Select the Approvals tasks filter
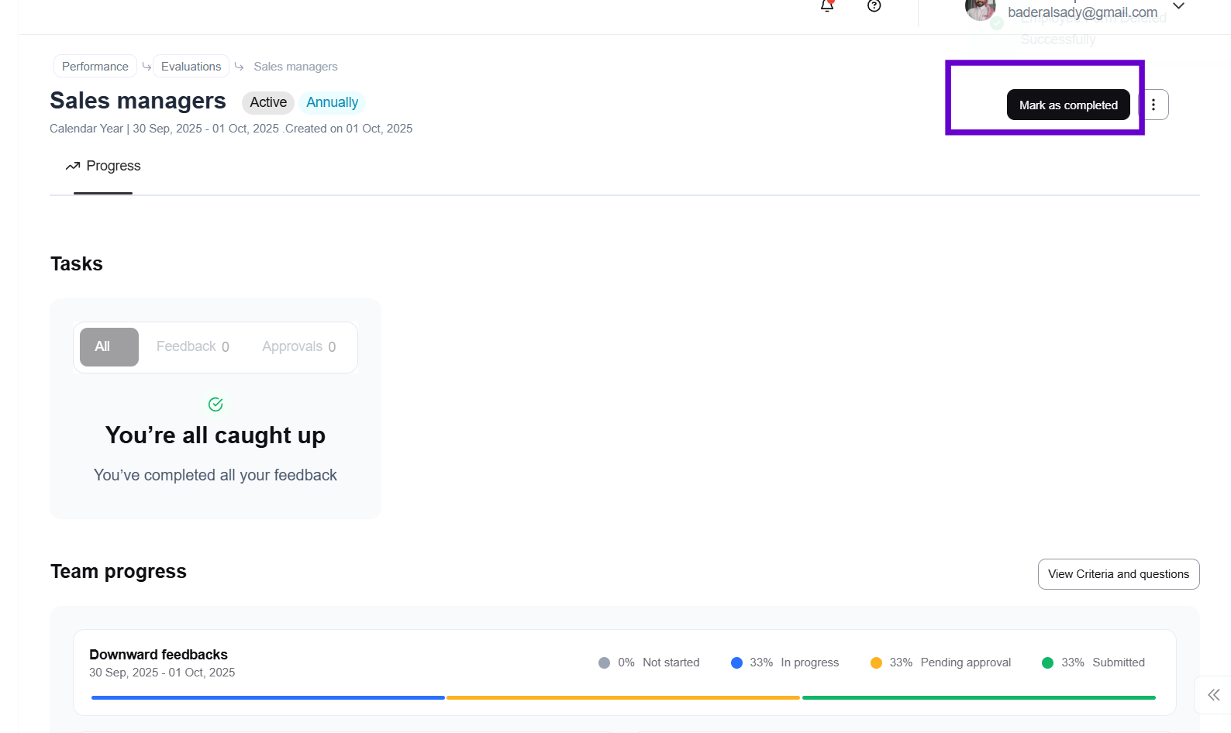Image resolution: width=1231 pixels, height=733 pixels. [298, 346]
